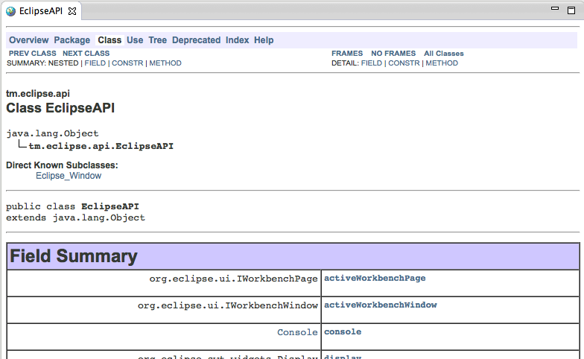This screenshot has width=584, height=359.
Task: Jump to METHOD in the SUMMARY row
Action: click(165, 63)
